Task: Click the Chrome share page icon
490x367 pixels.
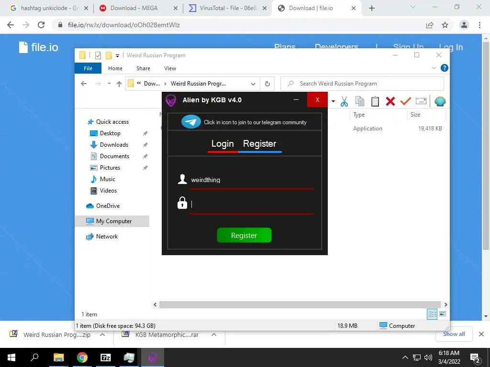Action: [430, 25]
